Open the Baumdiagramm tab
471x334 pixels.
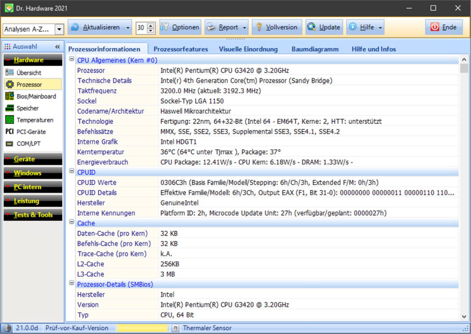[x=315, y=49]
